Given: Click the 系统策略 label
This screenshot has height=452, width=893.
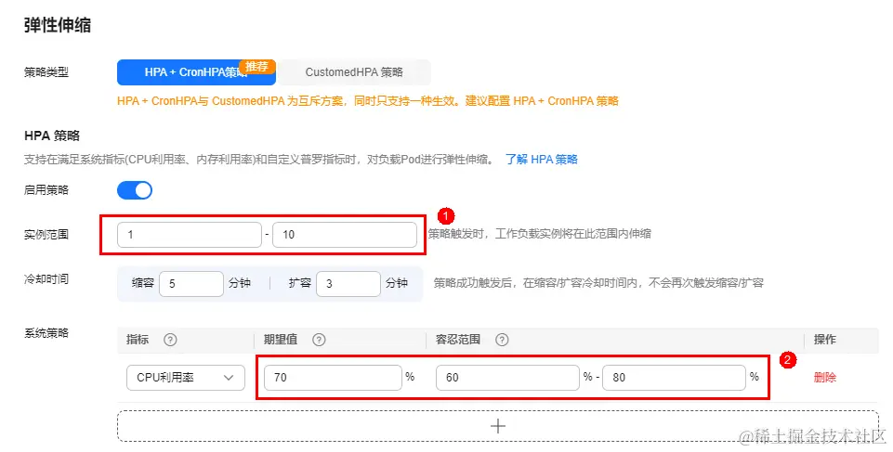Looking at the screenshot, I should (x=46, y=332).
